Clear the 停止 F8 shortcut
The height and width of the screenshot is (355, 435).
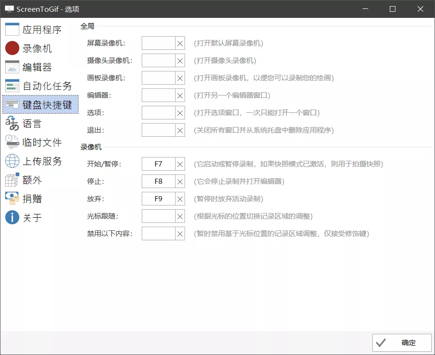tap(180, 181)
